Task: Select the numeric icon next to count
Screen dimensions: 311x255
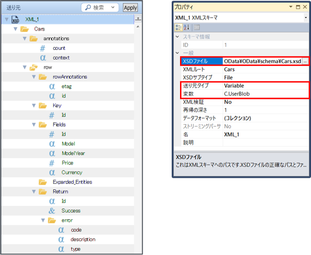Action: 43,48
